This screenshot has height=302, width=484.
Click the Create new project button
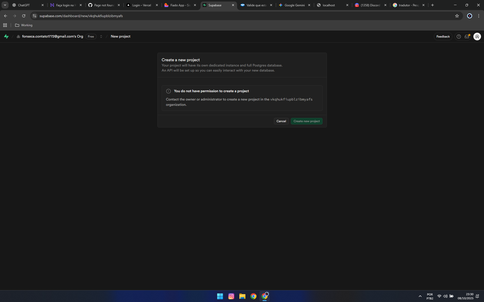[x=306, y=121]
